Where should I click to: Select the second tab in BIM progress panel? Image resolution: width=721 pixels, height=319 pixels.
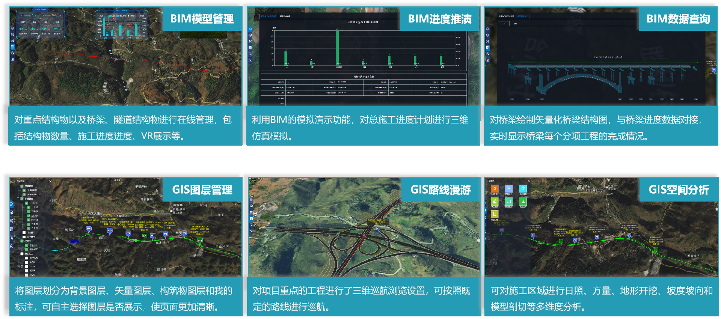click(x=285, y=17)
